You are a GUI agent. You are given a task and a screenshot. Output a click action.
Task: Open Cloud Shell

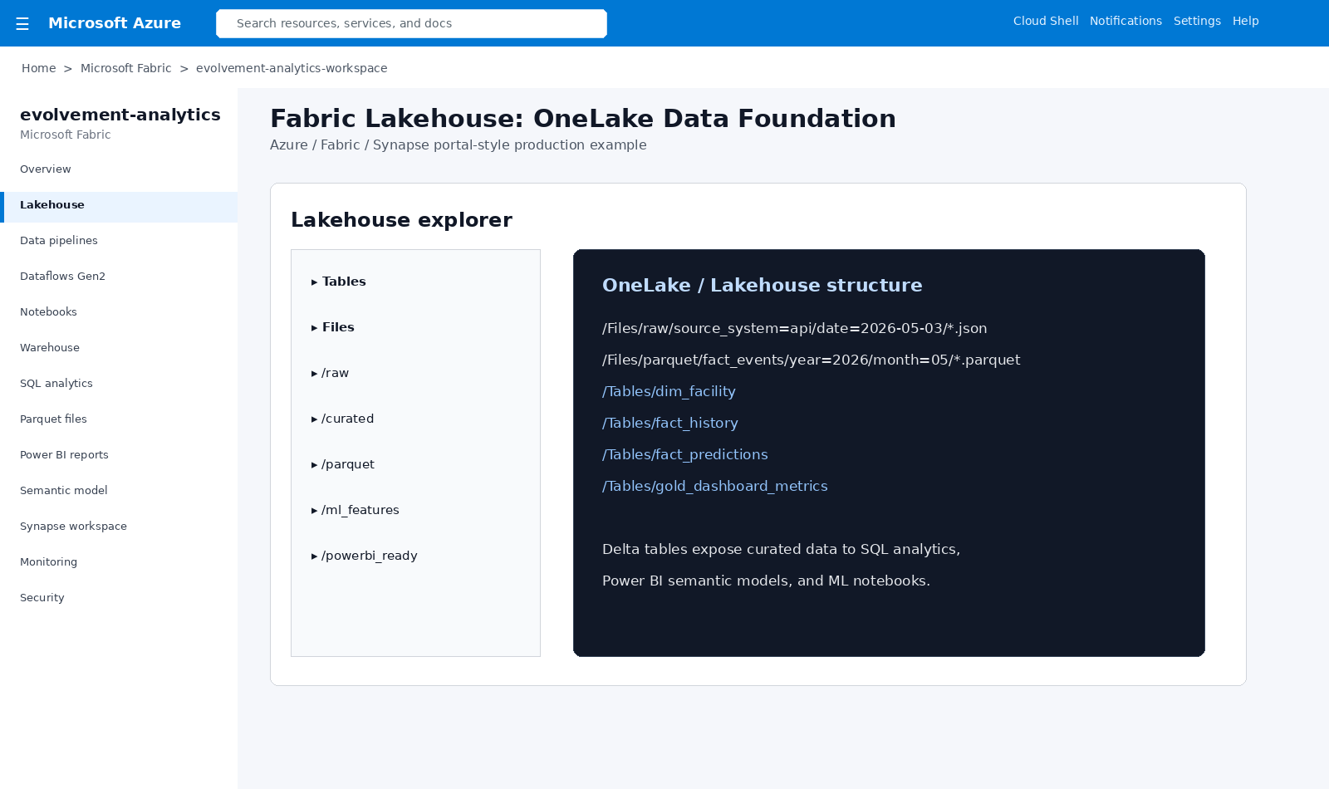point(1046,21)
